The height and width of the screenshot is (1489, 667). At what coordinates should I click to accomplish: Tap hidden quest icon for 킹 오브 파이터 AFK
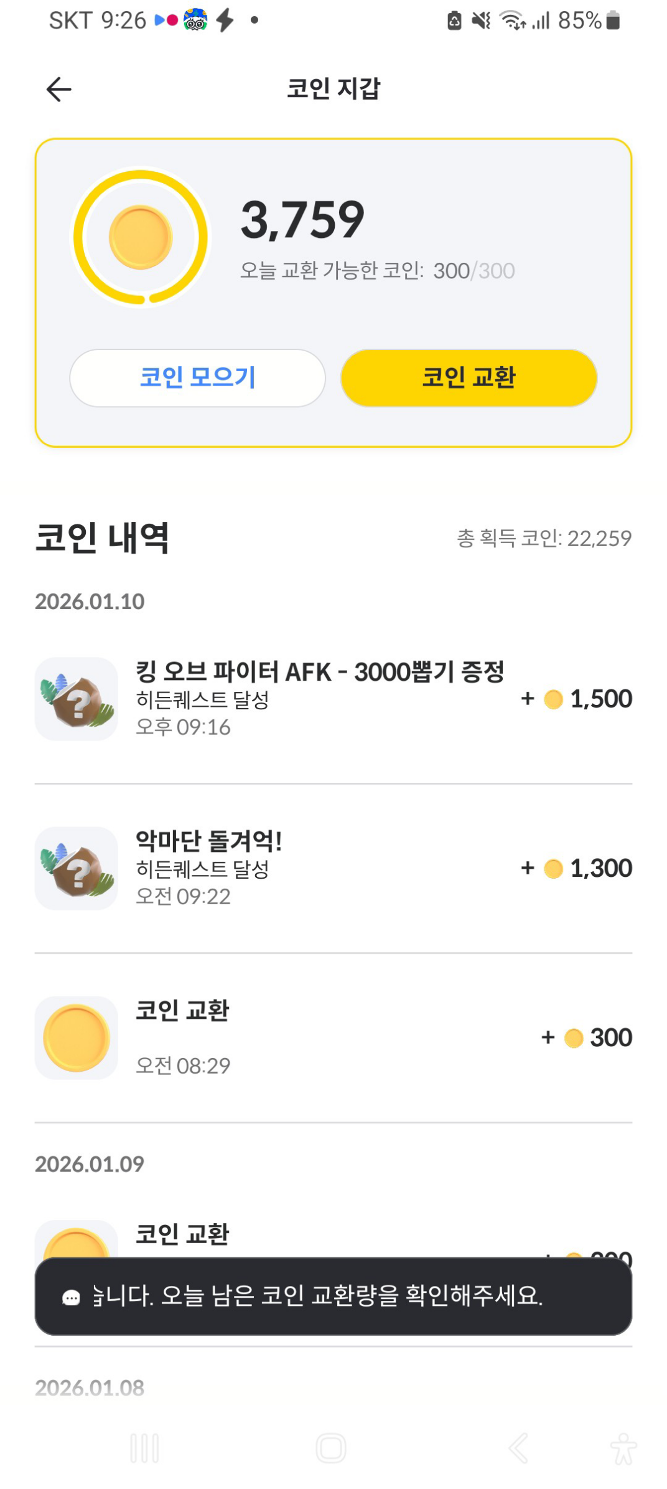[x=77, y=699]
